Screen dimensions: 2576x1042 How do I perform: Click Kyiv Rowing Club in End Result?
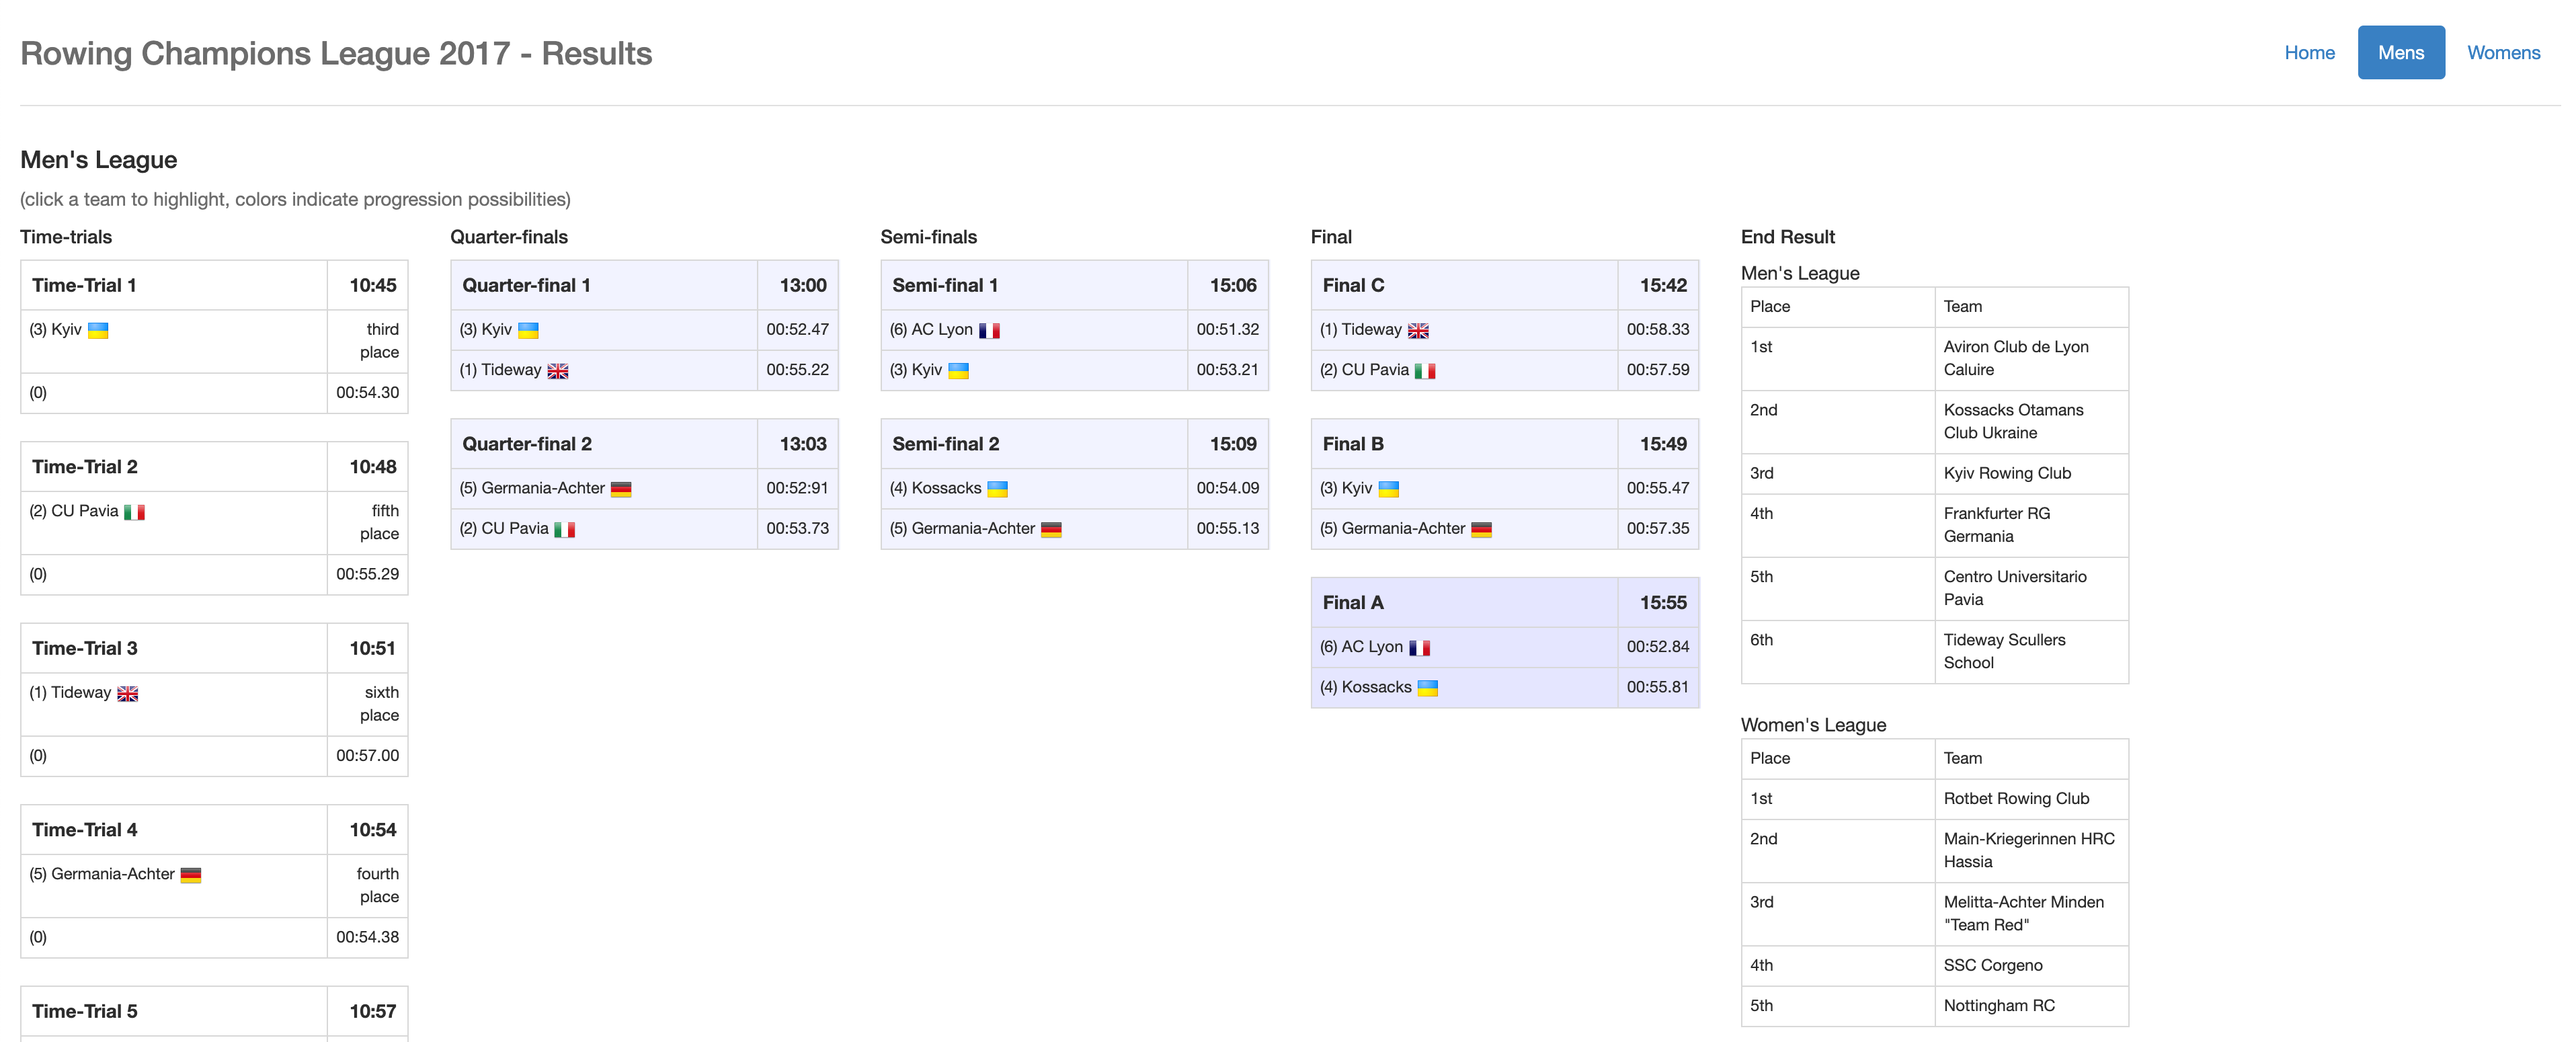pos(2007,474)
